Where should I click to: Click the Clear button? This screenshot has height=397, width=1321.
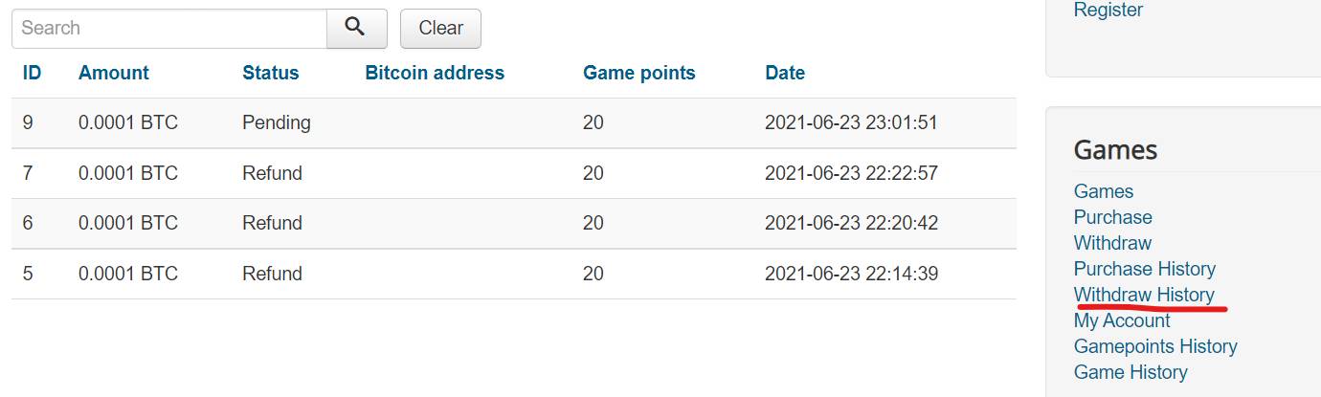pos(440,28)
